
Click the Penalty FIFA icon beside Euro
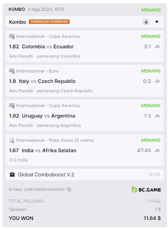[x=12, y=71]
